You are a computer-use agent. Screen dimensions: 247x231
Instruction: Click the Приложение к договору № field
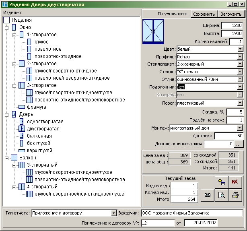coord(158,223)
